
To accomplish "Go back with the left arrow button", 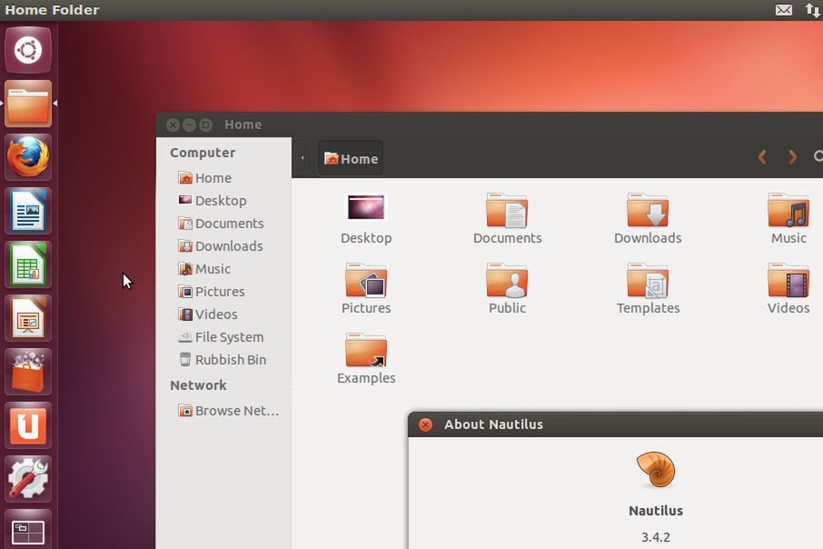I will click(x=762, y=156).
